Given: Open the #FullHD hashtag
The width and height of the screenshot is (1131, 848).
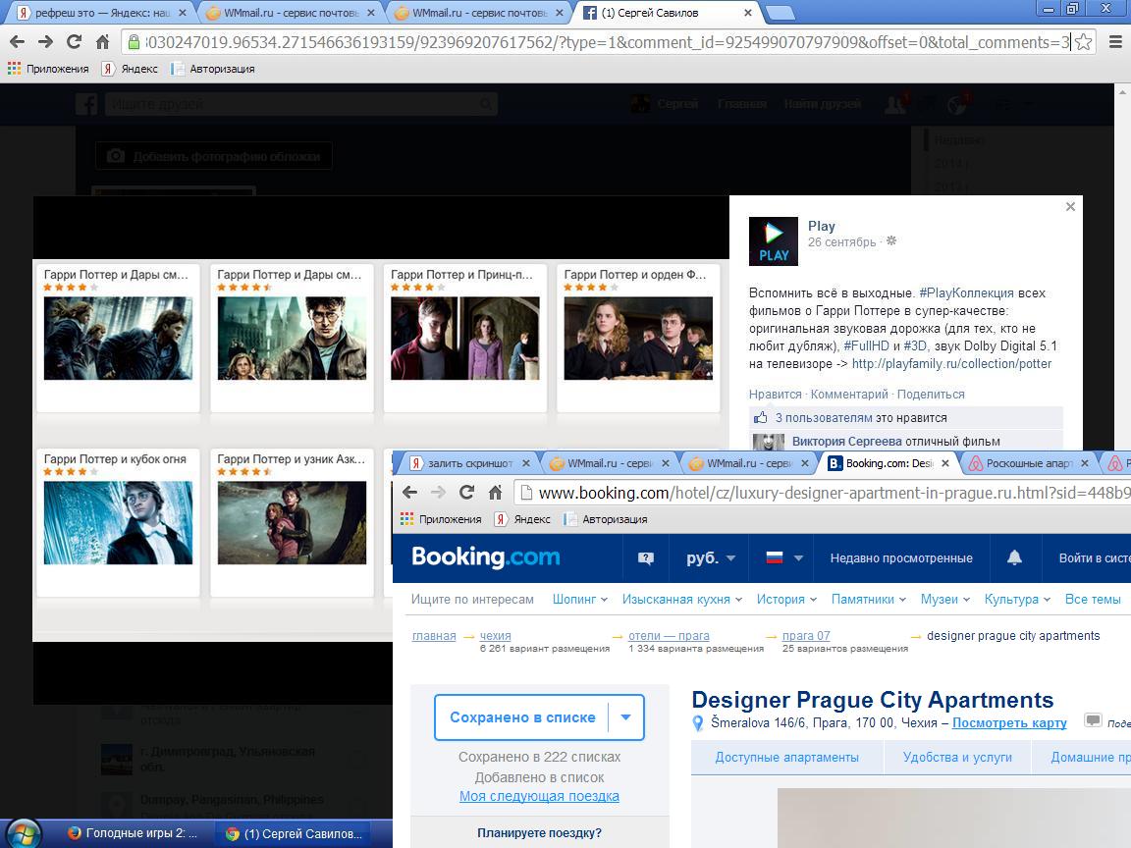Looking at the screenshot, I should [x=866, y=345].
